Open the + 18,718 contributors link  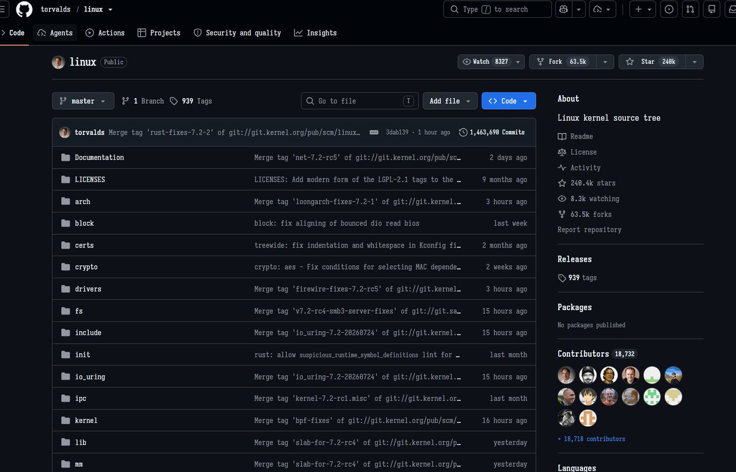pyautogui.click(x=591, y=439)
